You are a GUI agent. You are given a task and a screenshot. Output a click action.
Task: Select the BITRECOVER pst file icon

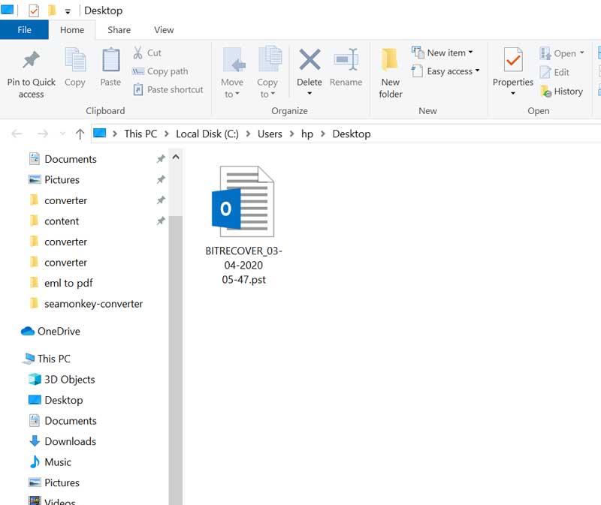[x=243, y=201]
